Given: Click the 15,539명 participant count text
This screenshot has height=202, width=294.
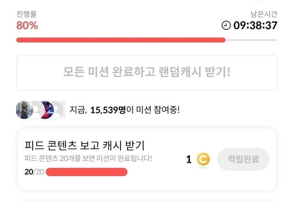Looking at the screenshot, I should click(108, 110).
